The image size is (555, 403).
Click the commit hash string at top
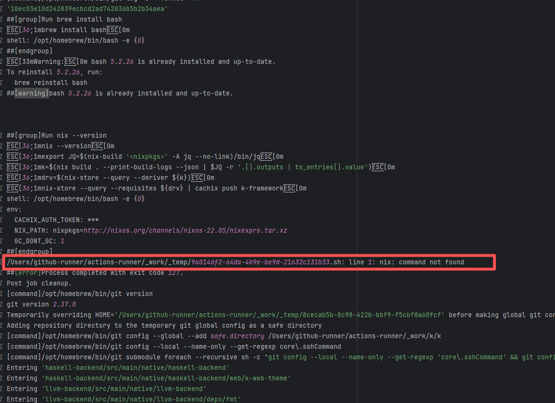87,9
